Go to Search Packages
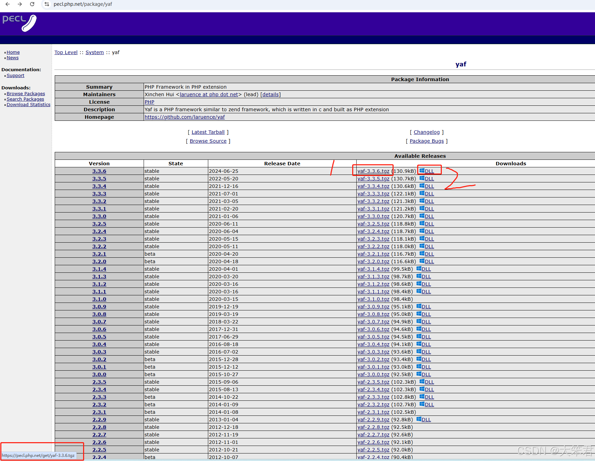 pos(25,99)
